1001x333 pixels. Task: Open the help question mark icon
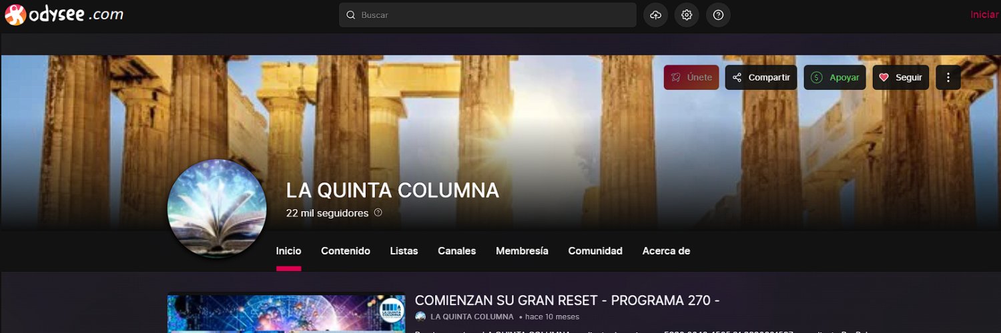coord(718,15)
